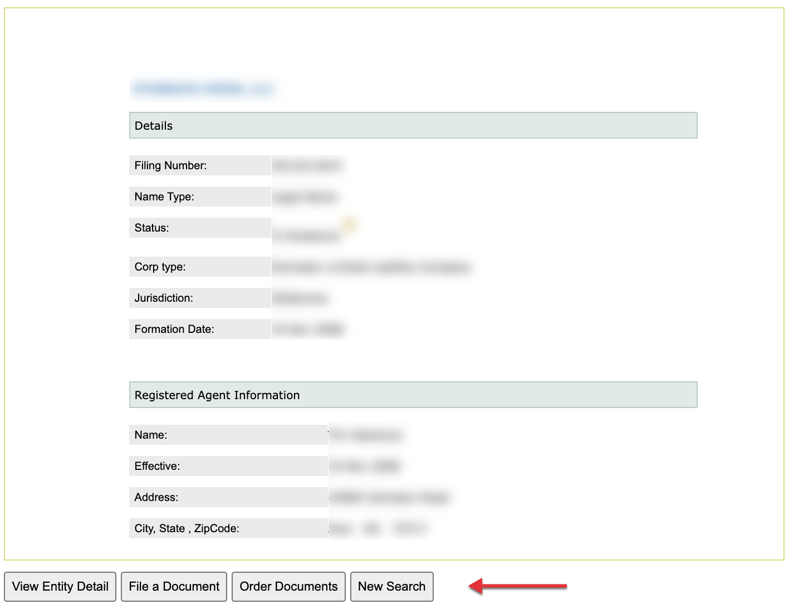Click the Filing Number label
Screen dimensions: 794x609
[x=170, y=165]
